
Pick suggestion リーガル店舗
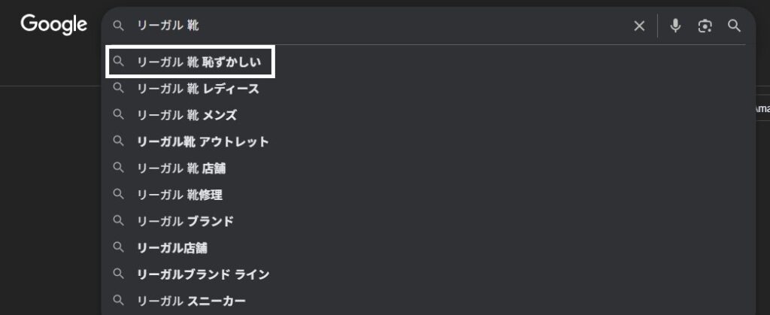tap(172, 247)
